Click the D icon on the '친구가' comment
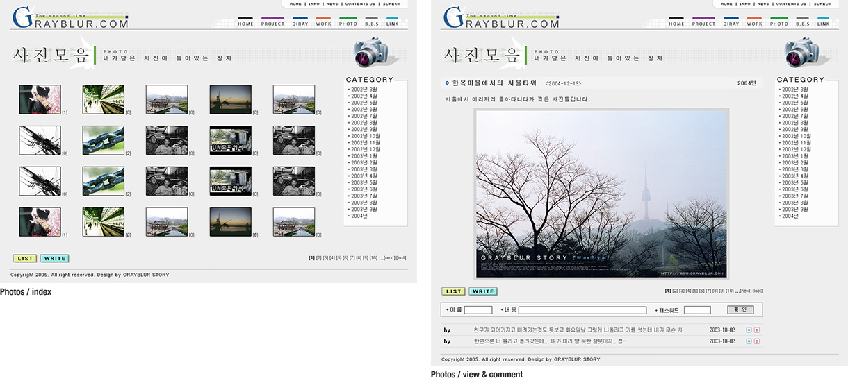The height and width of the screenshot is (383, 848). (757, 330)
